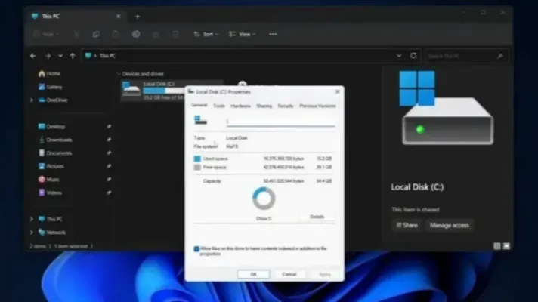Image resolution: width=538 pixels, height=302 pixels.
Task: Click the Used space blue swatch
Action: coord(197,159)
